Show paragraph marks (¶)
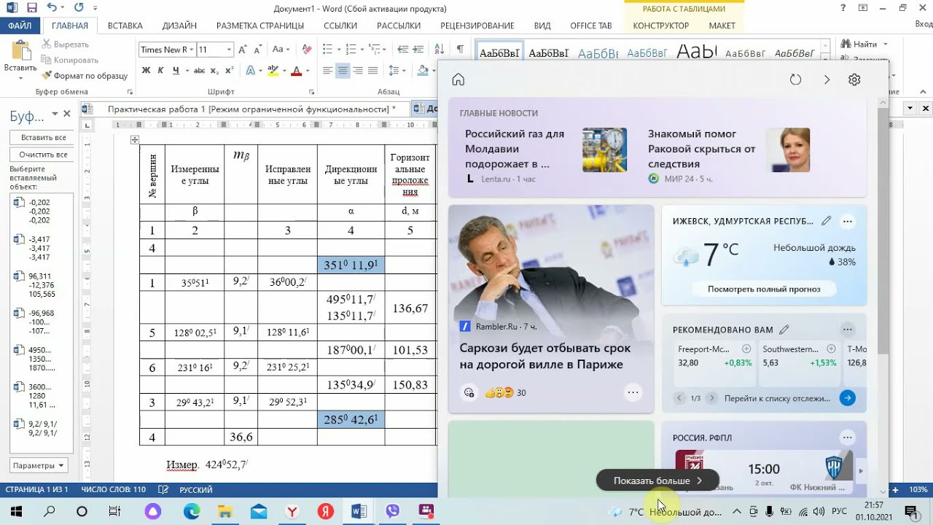The width and height of the screenshot is (933, 525). tap(460, 50)
